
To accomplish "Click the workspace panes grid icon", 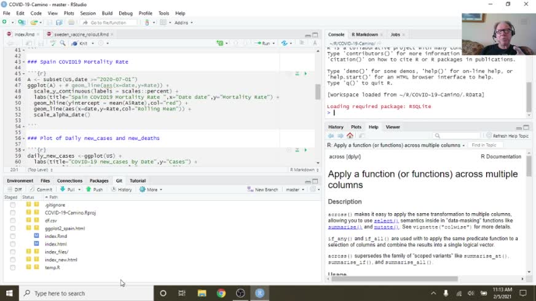I will click(163, 23).
